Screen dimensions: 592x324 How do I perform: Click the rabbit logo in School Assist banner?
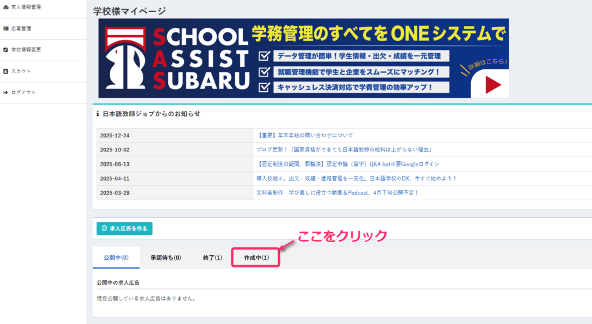(x=125, y=62)
